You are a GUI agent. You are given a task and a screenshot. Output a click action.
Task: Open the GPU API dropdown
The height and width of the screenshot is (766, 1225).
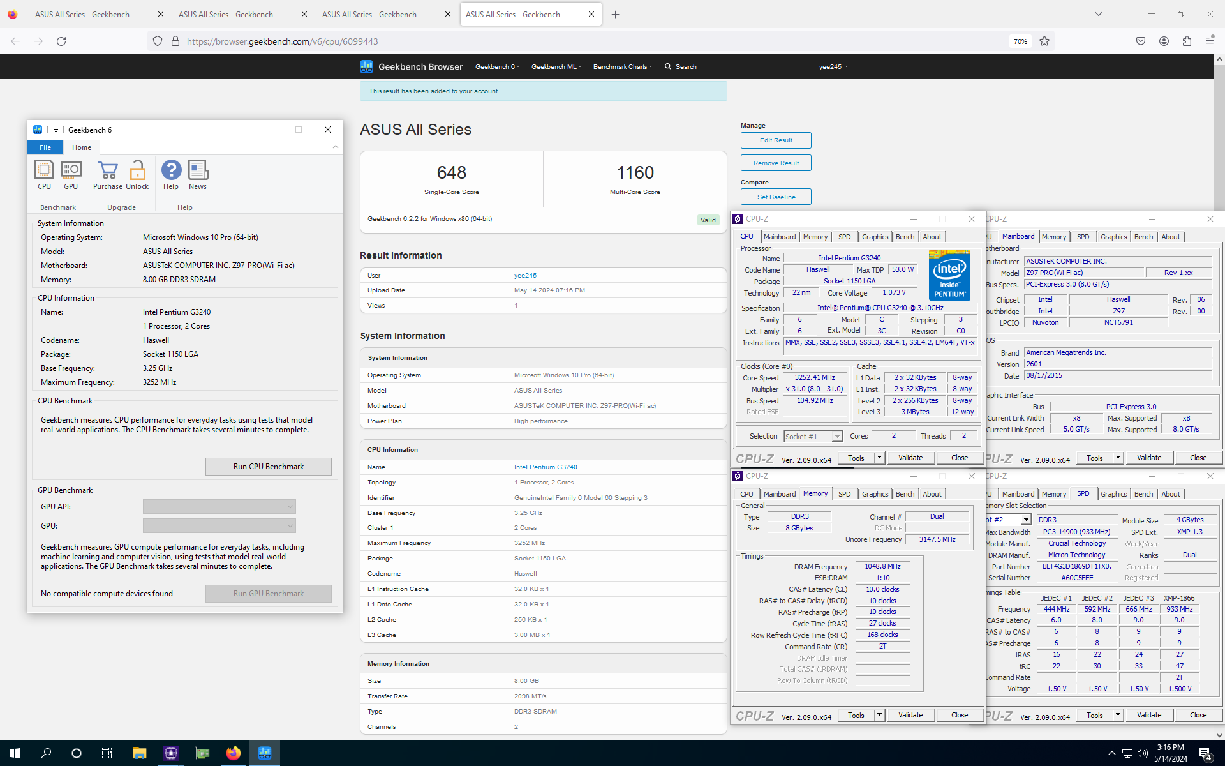point(219,507)
